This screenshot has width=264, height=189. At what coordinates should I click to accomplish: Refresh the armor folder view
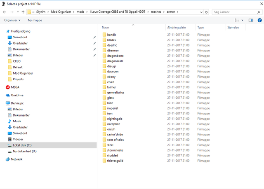point(206,12)
